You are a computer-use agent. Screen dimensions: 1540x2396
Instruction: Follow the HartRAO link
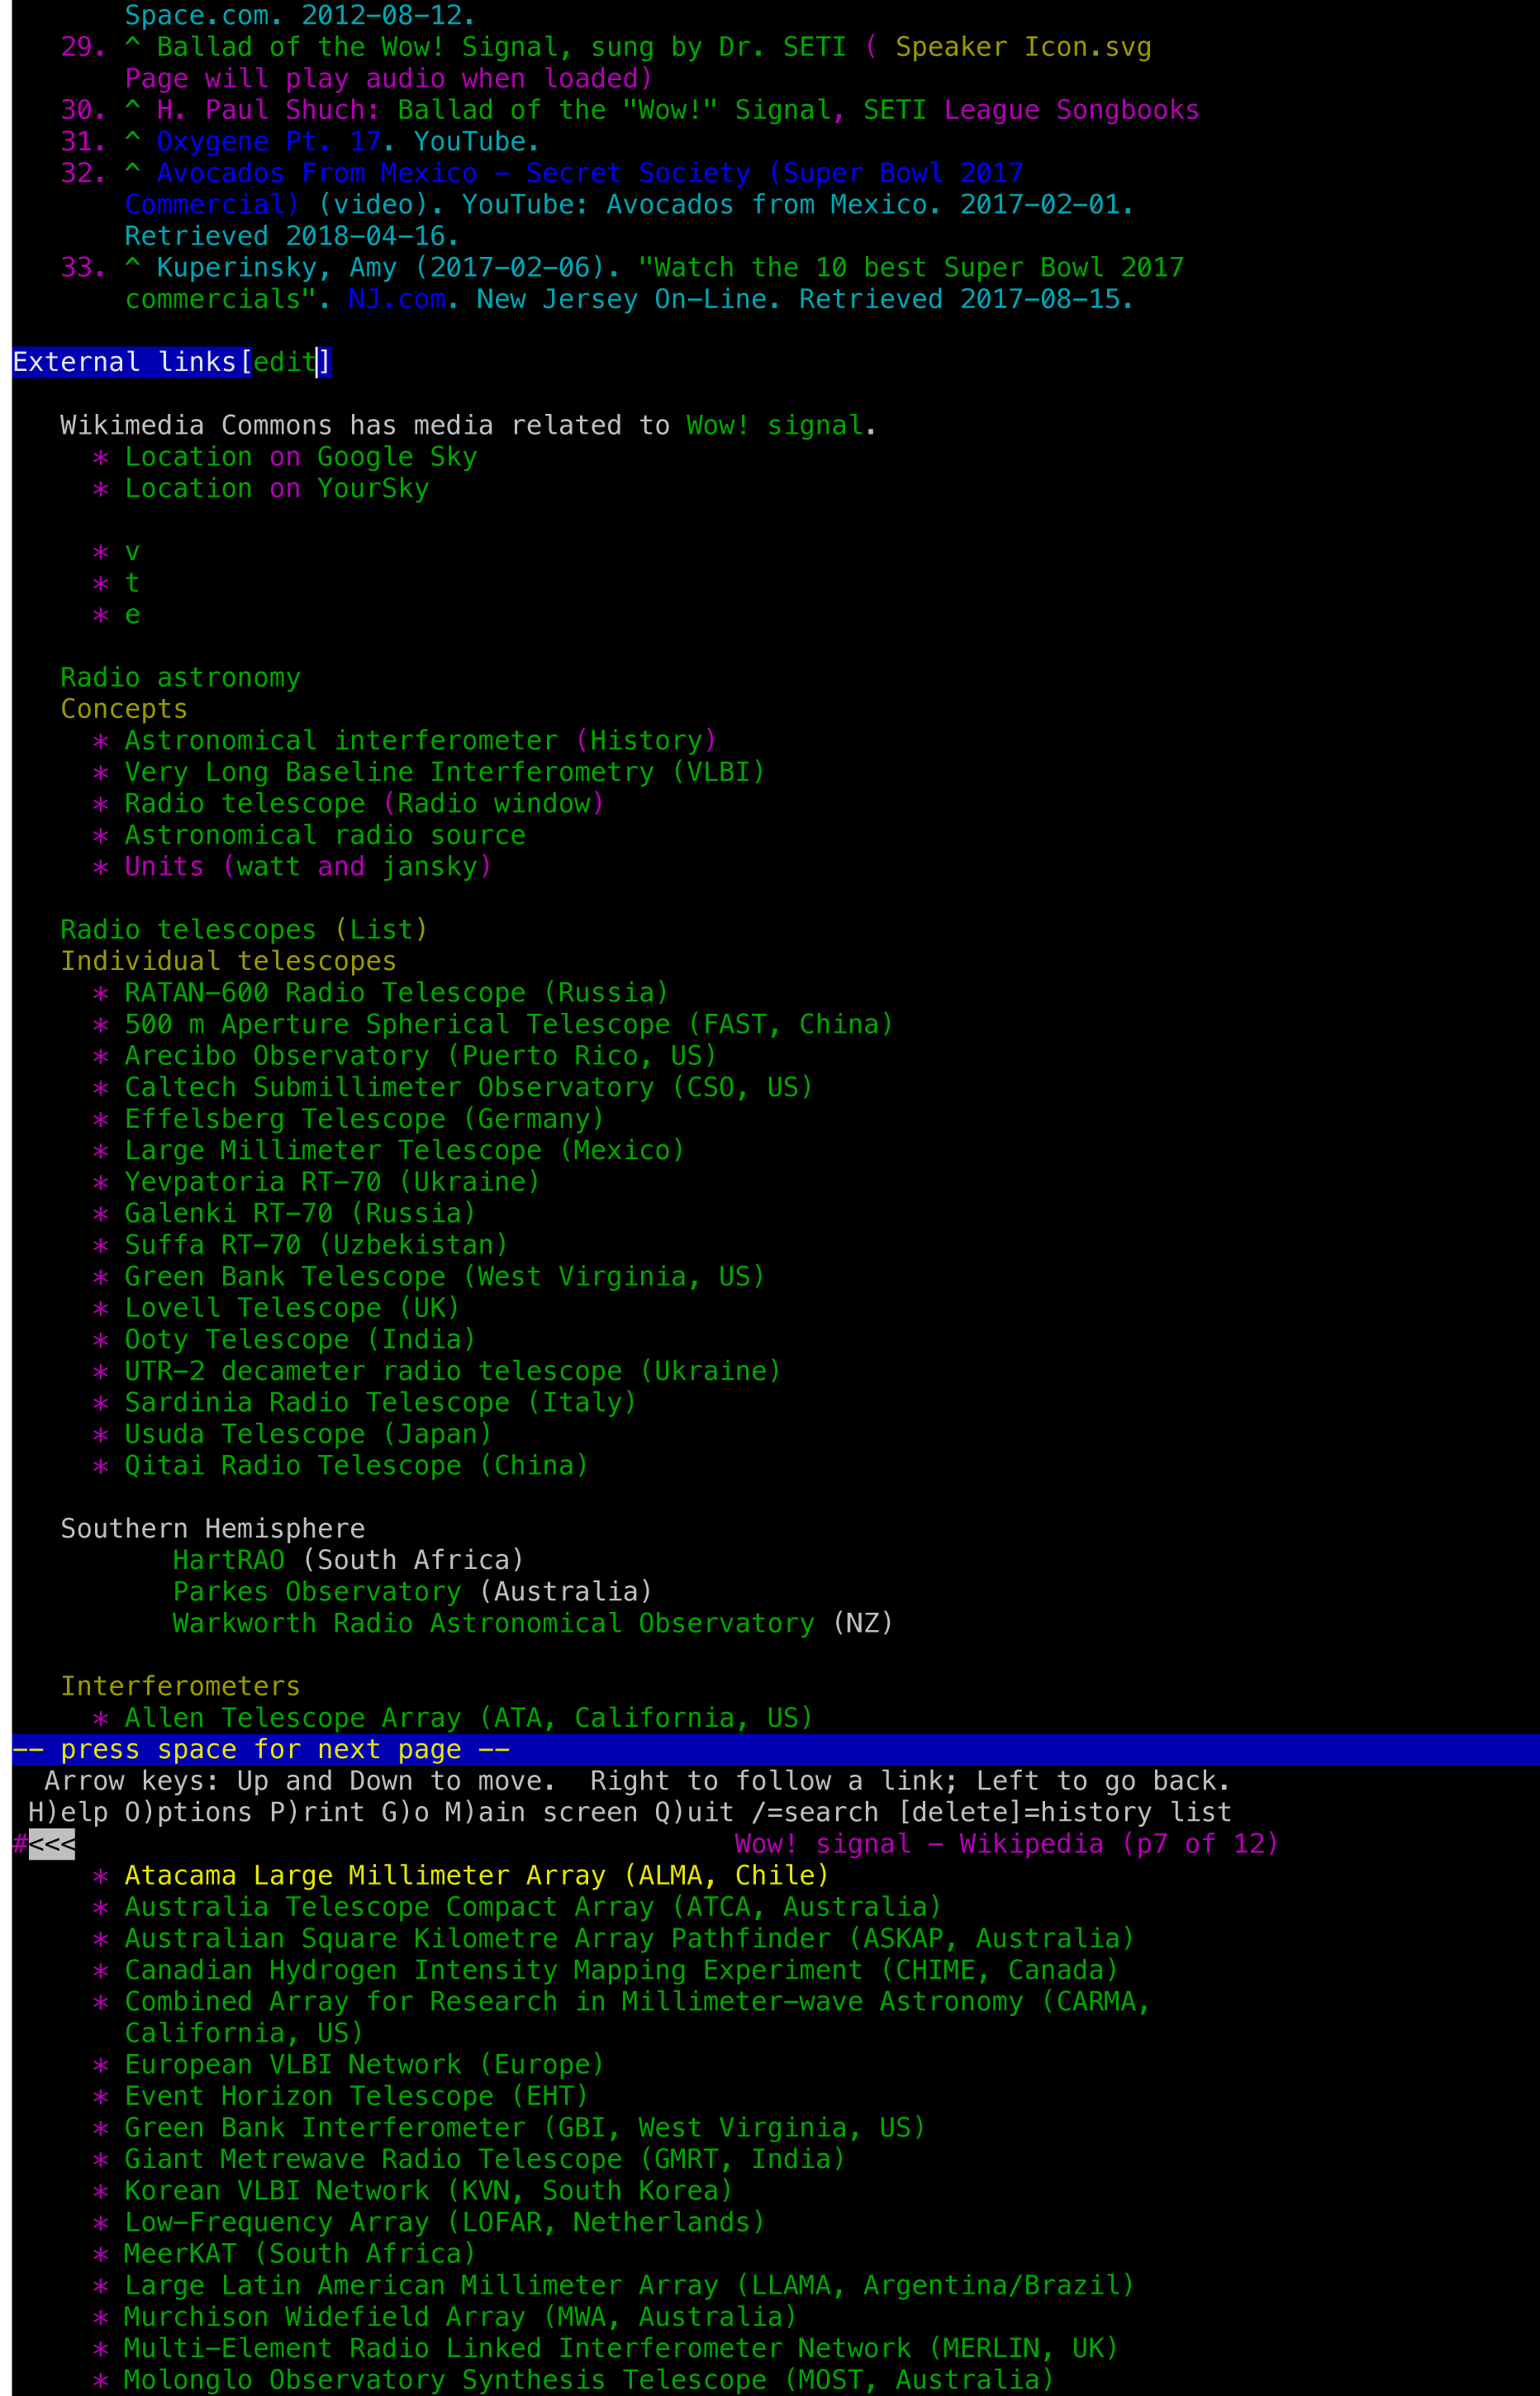pyautogui.click(x=229, y=1560)
